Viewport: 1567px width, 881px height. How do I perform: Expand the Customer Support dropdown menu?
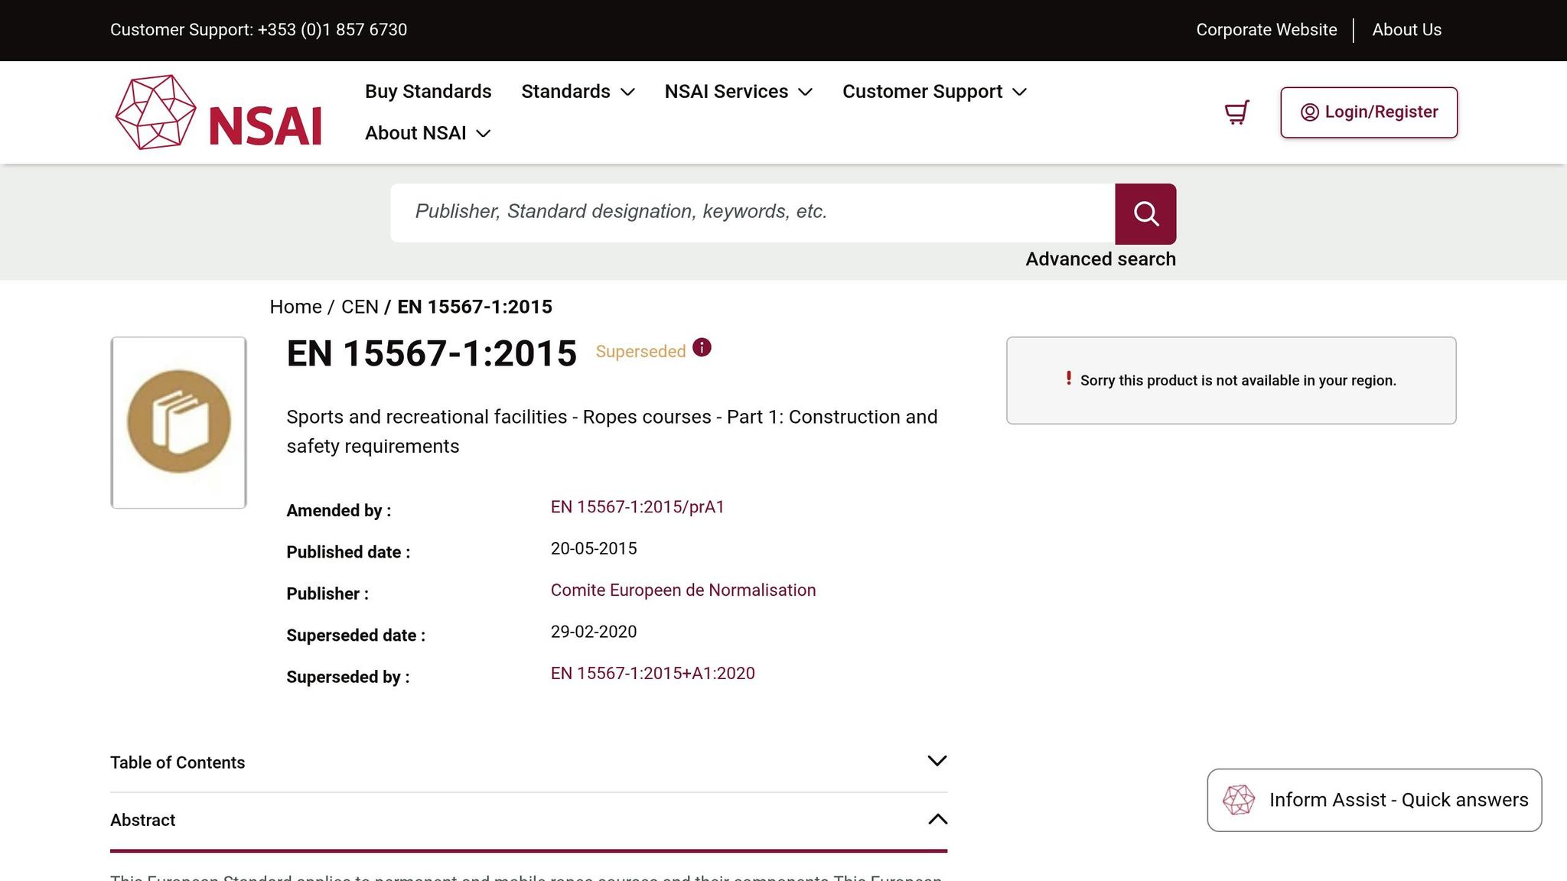click(x=934, y=92)
